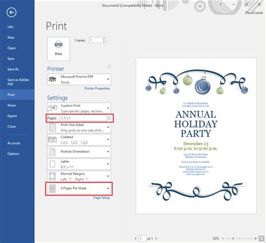Image resolution: width=266 pixels, height=243 pixels.
Task: Open the Share page
Action: (11, 105)
